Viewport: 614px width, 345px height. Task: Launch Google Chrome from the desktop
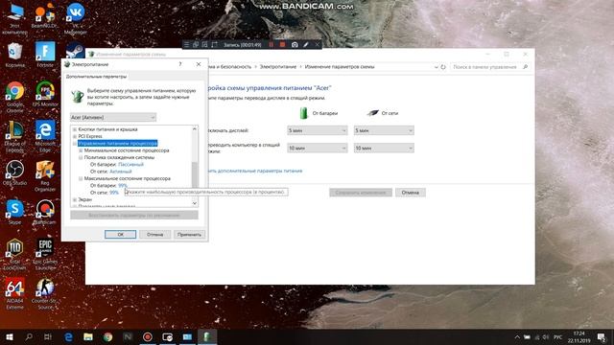click(x=15, y=97)
